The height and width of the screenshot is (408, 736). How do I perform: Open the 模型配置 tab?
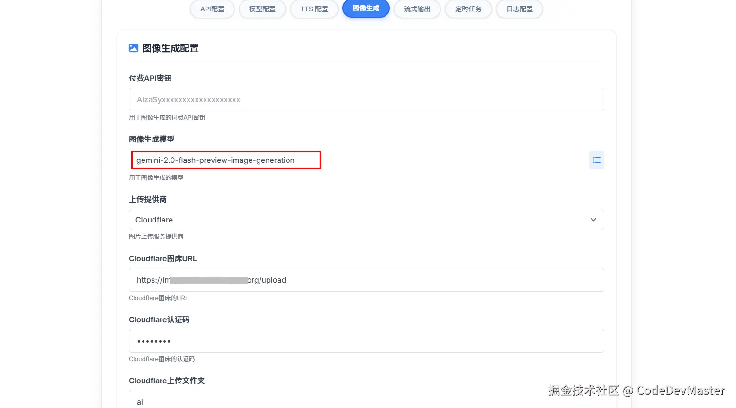[x=262, y=9]
